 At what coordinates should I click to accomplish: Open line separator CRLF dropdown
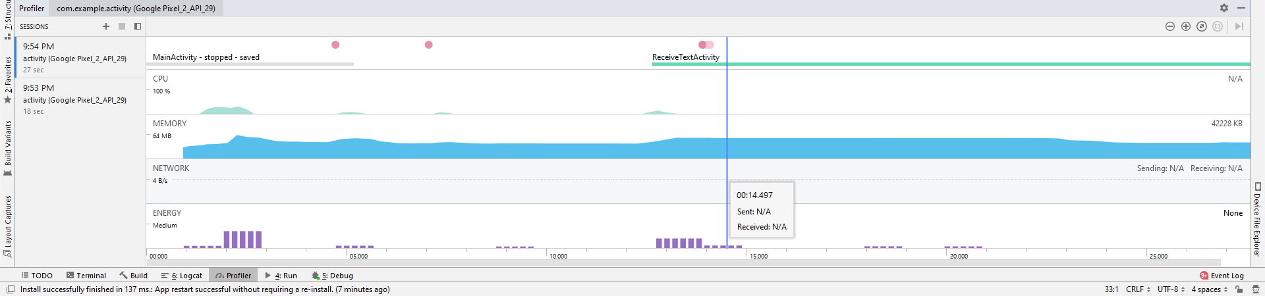(x=1138, y=289)
